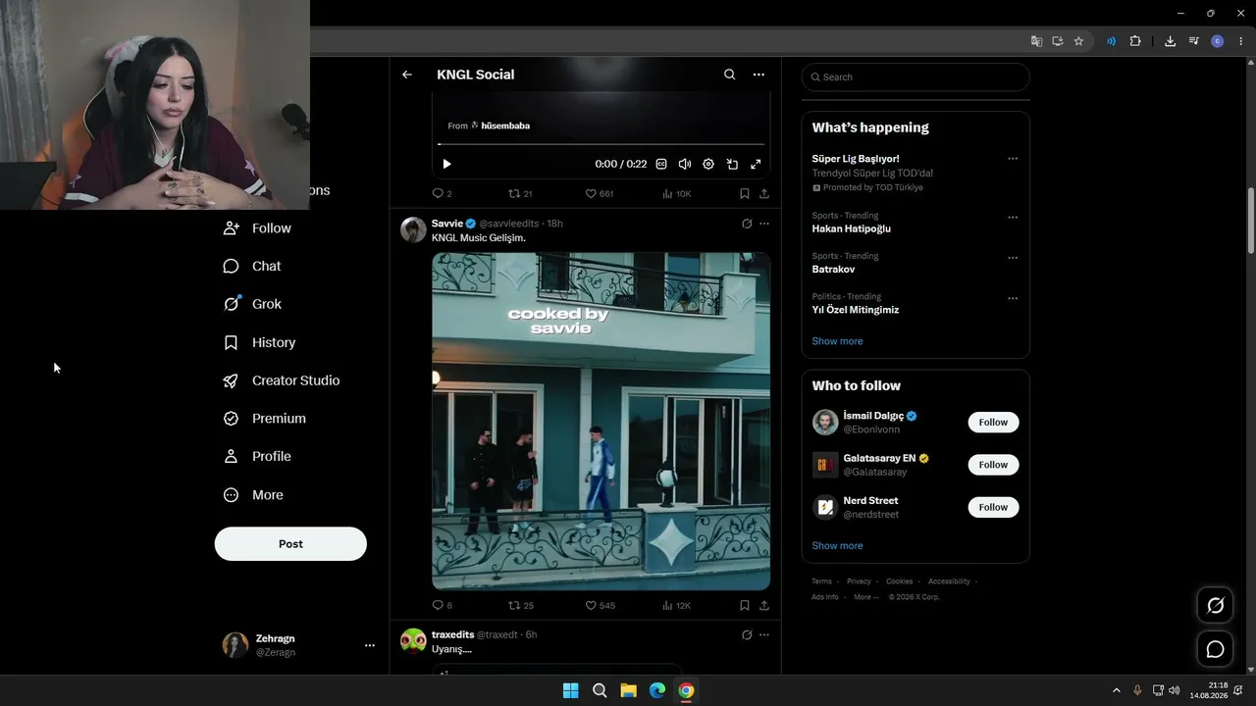
Task: Enable picture-in-picture for the video
Action: [732, 164]
